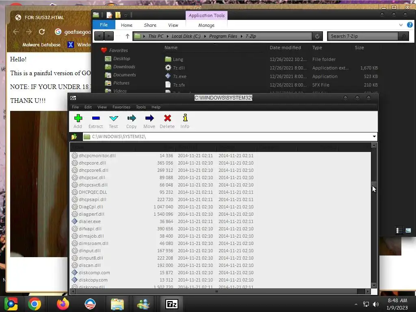Click 7-Zip scrollbar down arrow
This screenshot has height=312, width=416.
tap(374, 285)
